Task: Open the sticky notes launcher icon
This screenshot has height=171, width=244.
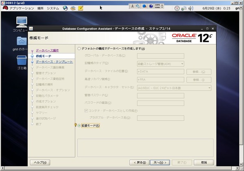Action: (81, 8)
